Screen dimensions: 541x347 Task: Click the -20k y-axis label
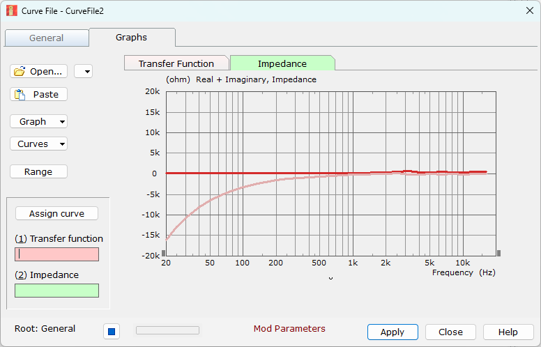tap(151, 256)
